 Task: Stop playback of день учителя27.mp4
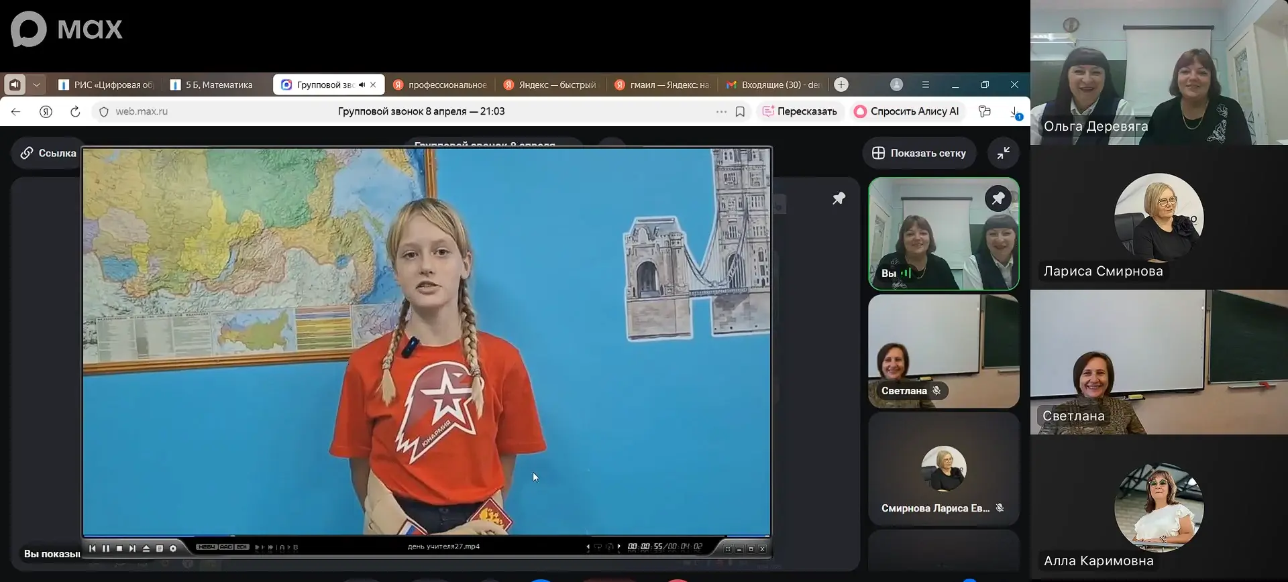pyautogui.click(x=119, y=548)
